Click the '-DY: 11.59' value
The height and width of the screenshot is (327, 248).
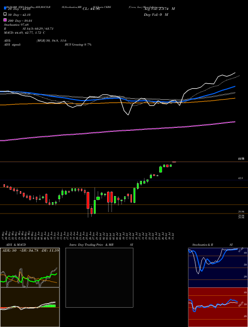click(x=50, y=250)
